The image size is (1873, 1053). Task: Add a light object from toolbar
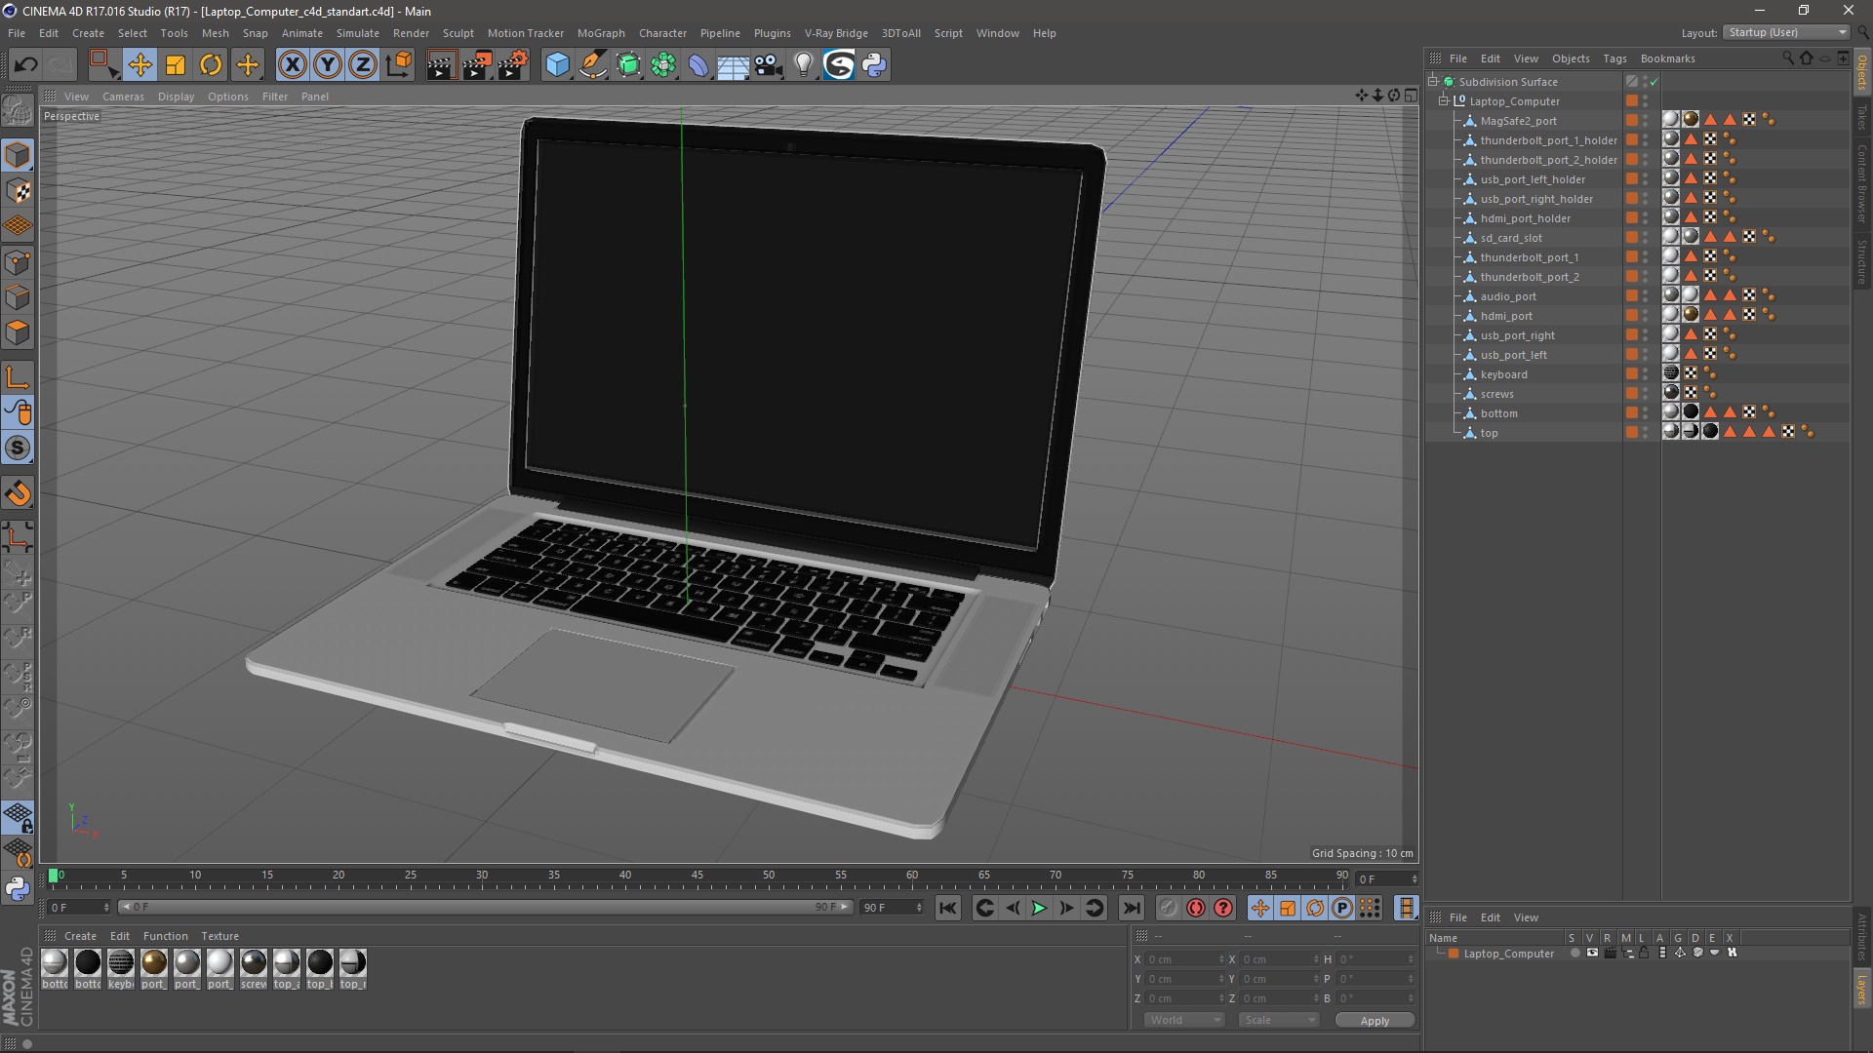pyautogui.click(x=803, y=65)
